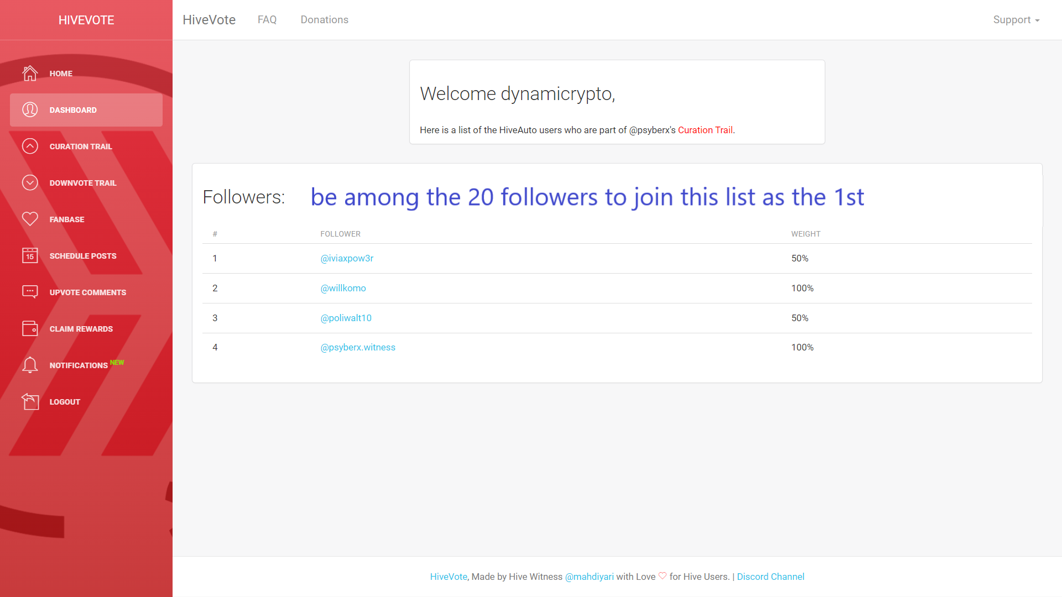
Task: Open UPVOTE COMMENTS section
Action: [86, 292]
